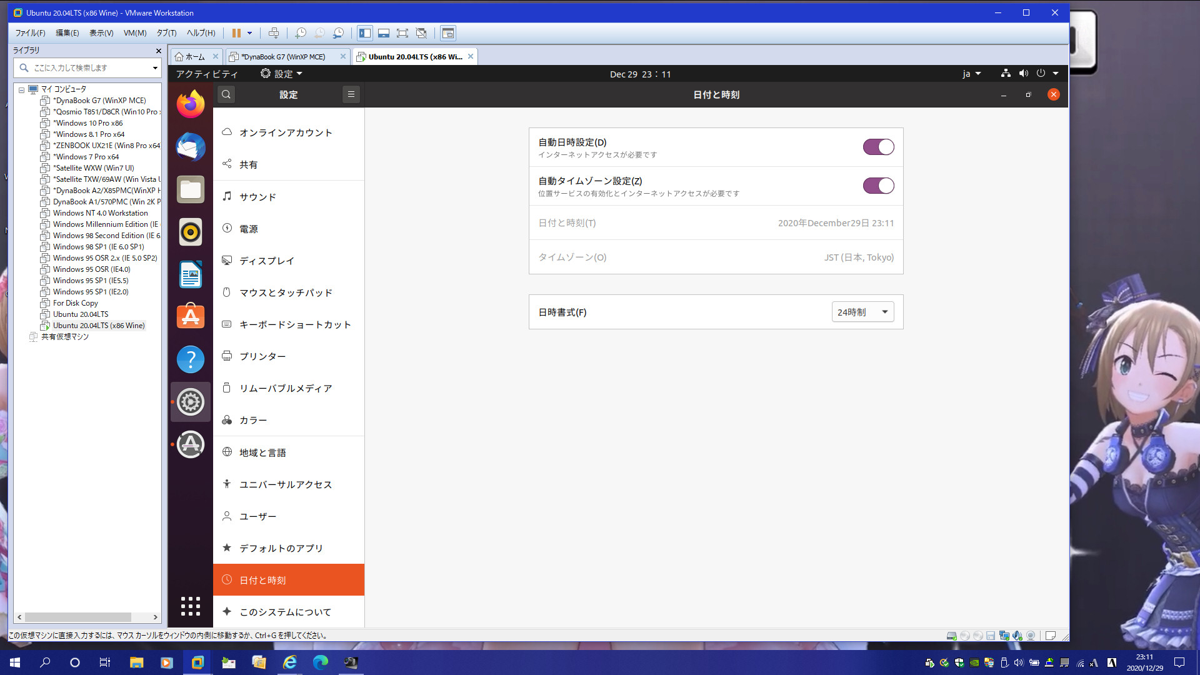Viewport: 1200px width, 675px height.
Task: Click the タイムゾーン(O) row
Action: click(x=716, y=257)
